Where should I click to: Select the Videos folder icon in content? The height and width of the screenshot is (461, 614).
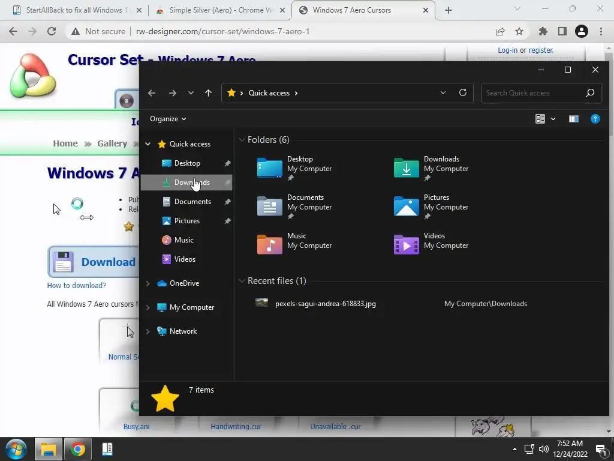pyautogui.click(x=406, y=244)
